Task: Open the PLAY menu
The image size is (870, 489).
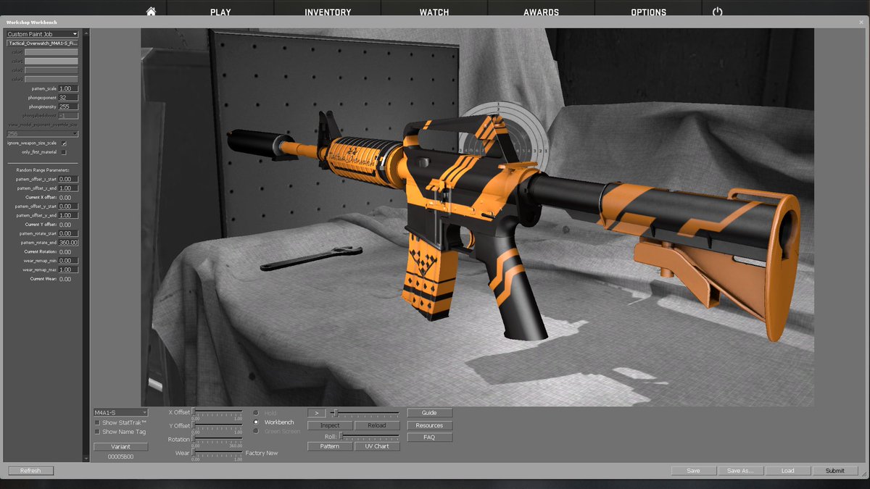Action: (x=220, y=12)
